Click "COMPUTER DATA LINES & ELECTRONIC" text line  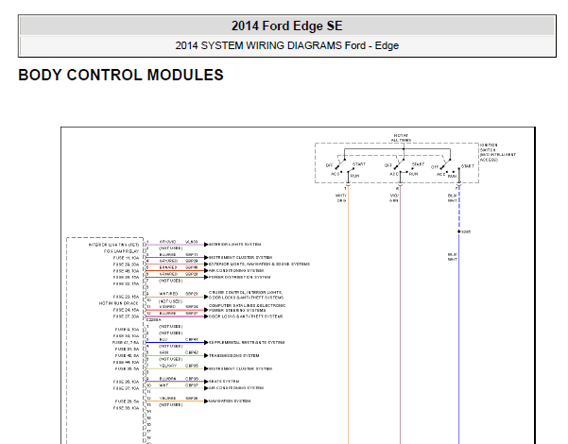tap(247, 306)
